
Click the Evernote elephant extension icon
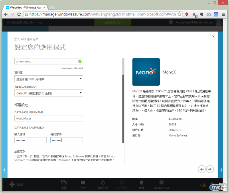coord(202,14)
